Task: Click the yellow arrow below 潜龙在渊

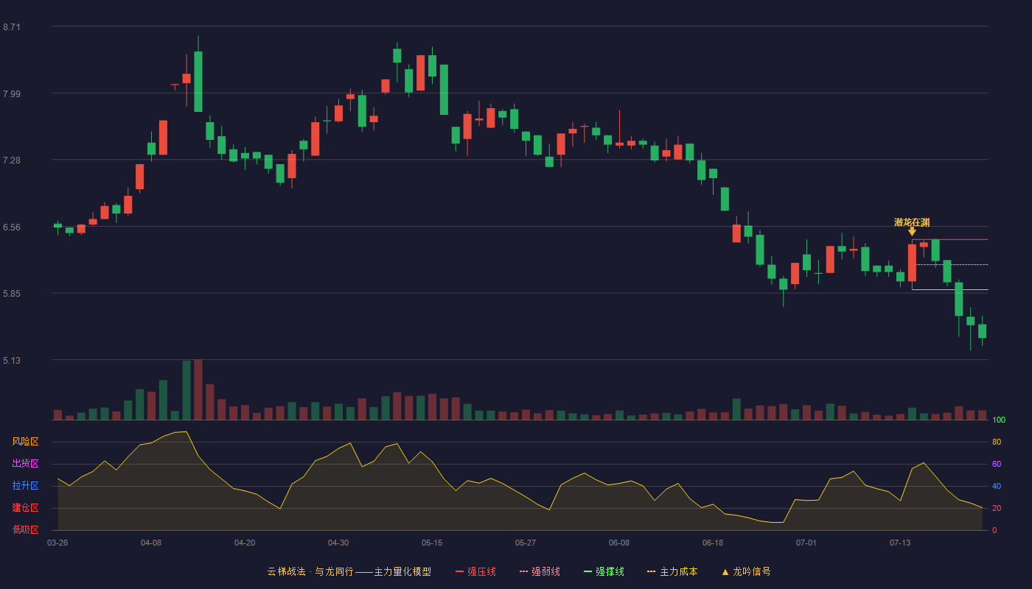Action: tap(912, 232)
